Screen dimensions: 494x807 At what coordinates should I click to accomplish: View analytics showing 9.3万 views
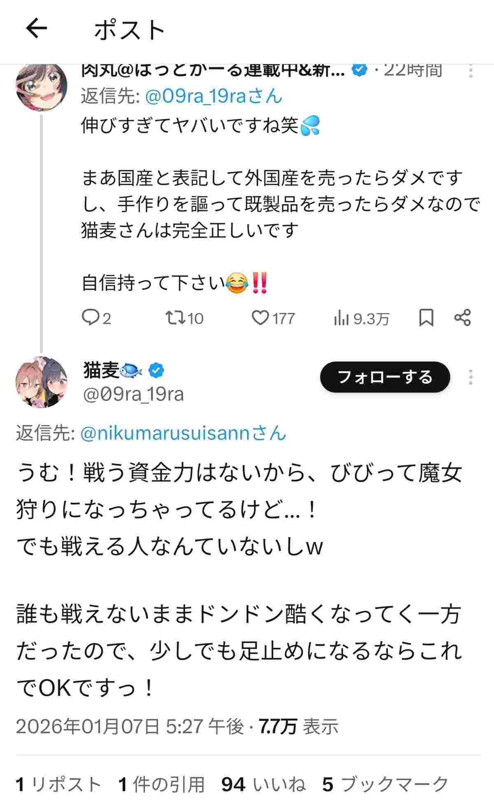(x=361, y=319)
